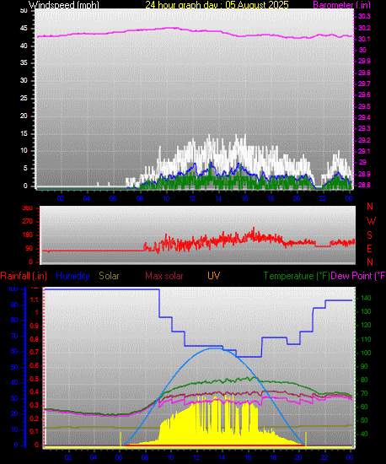Select the orange UV legend label
The width and height of the screenshot is (386, 464).
pos(214,276)
